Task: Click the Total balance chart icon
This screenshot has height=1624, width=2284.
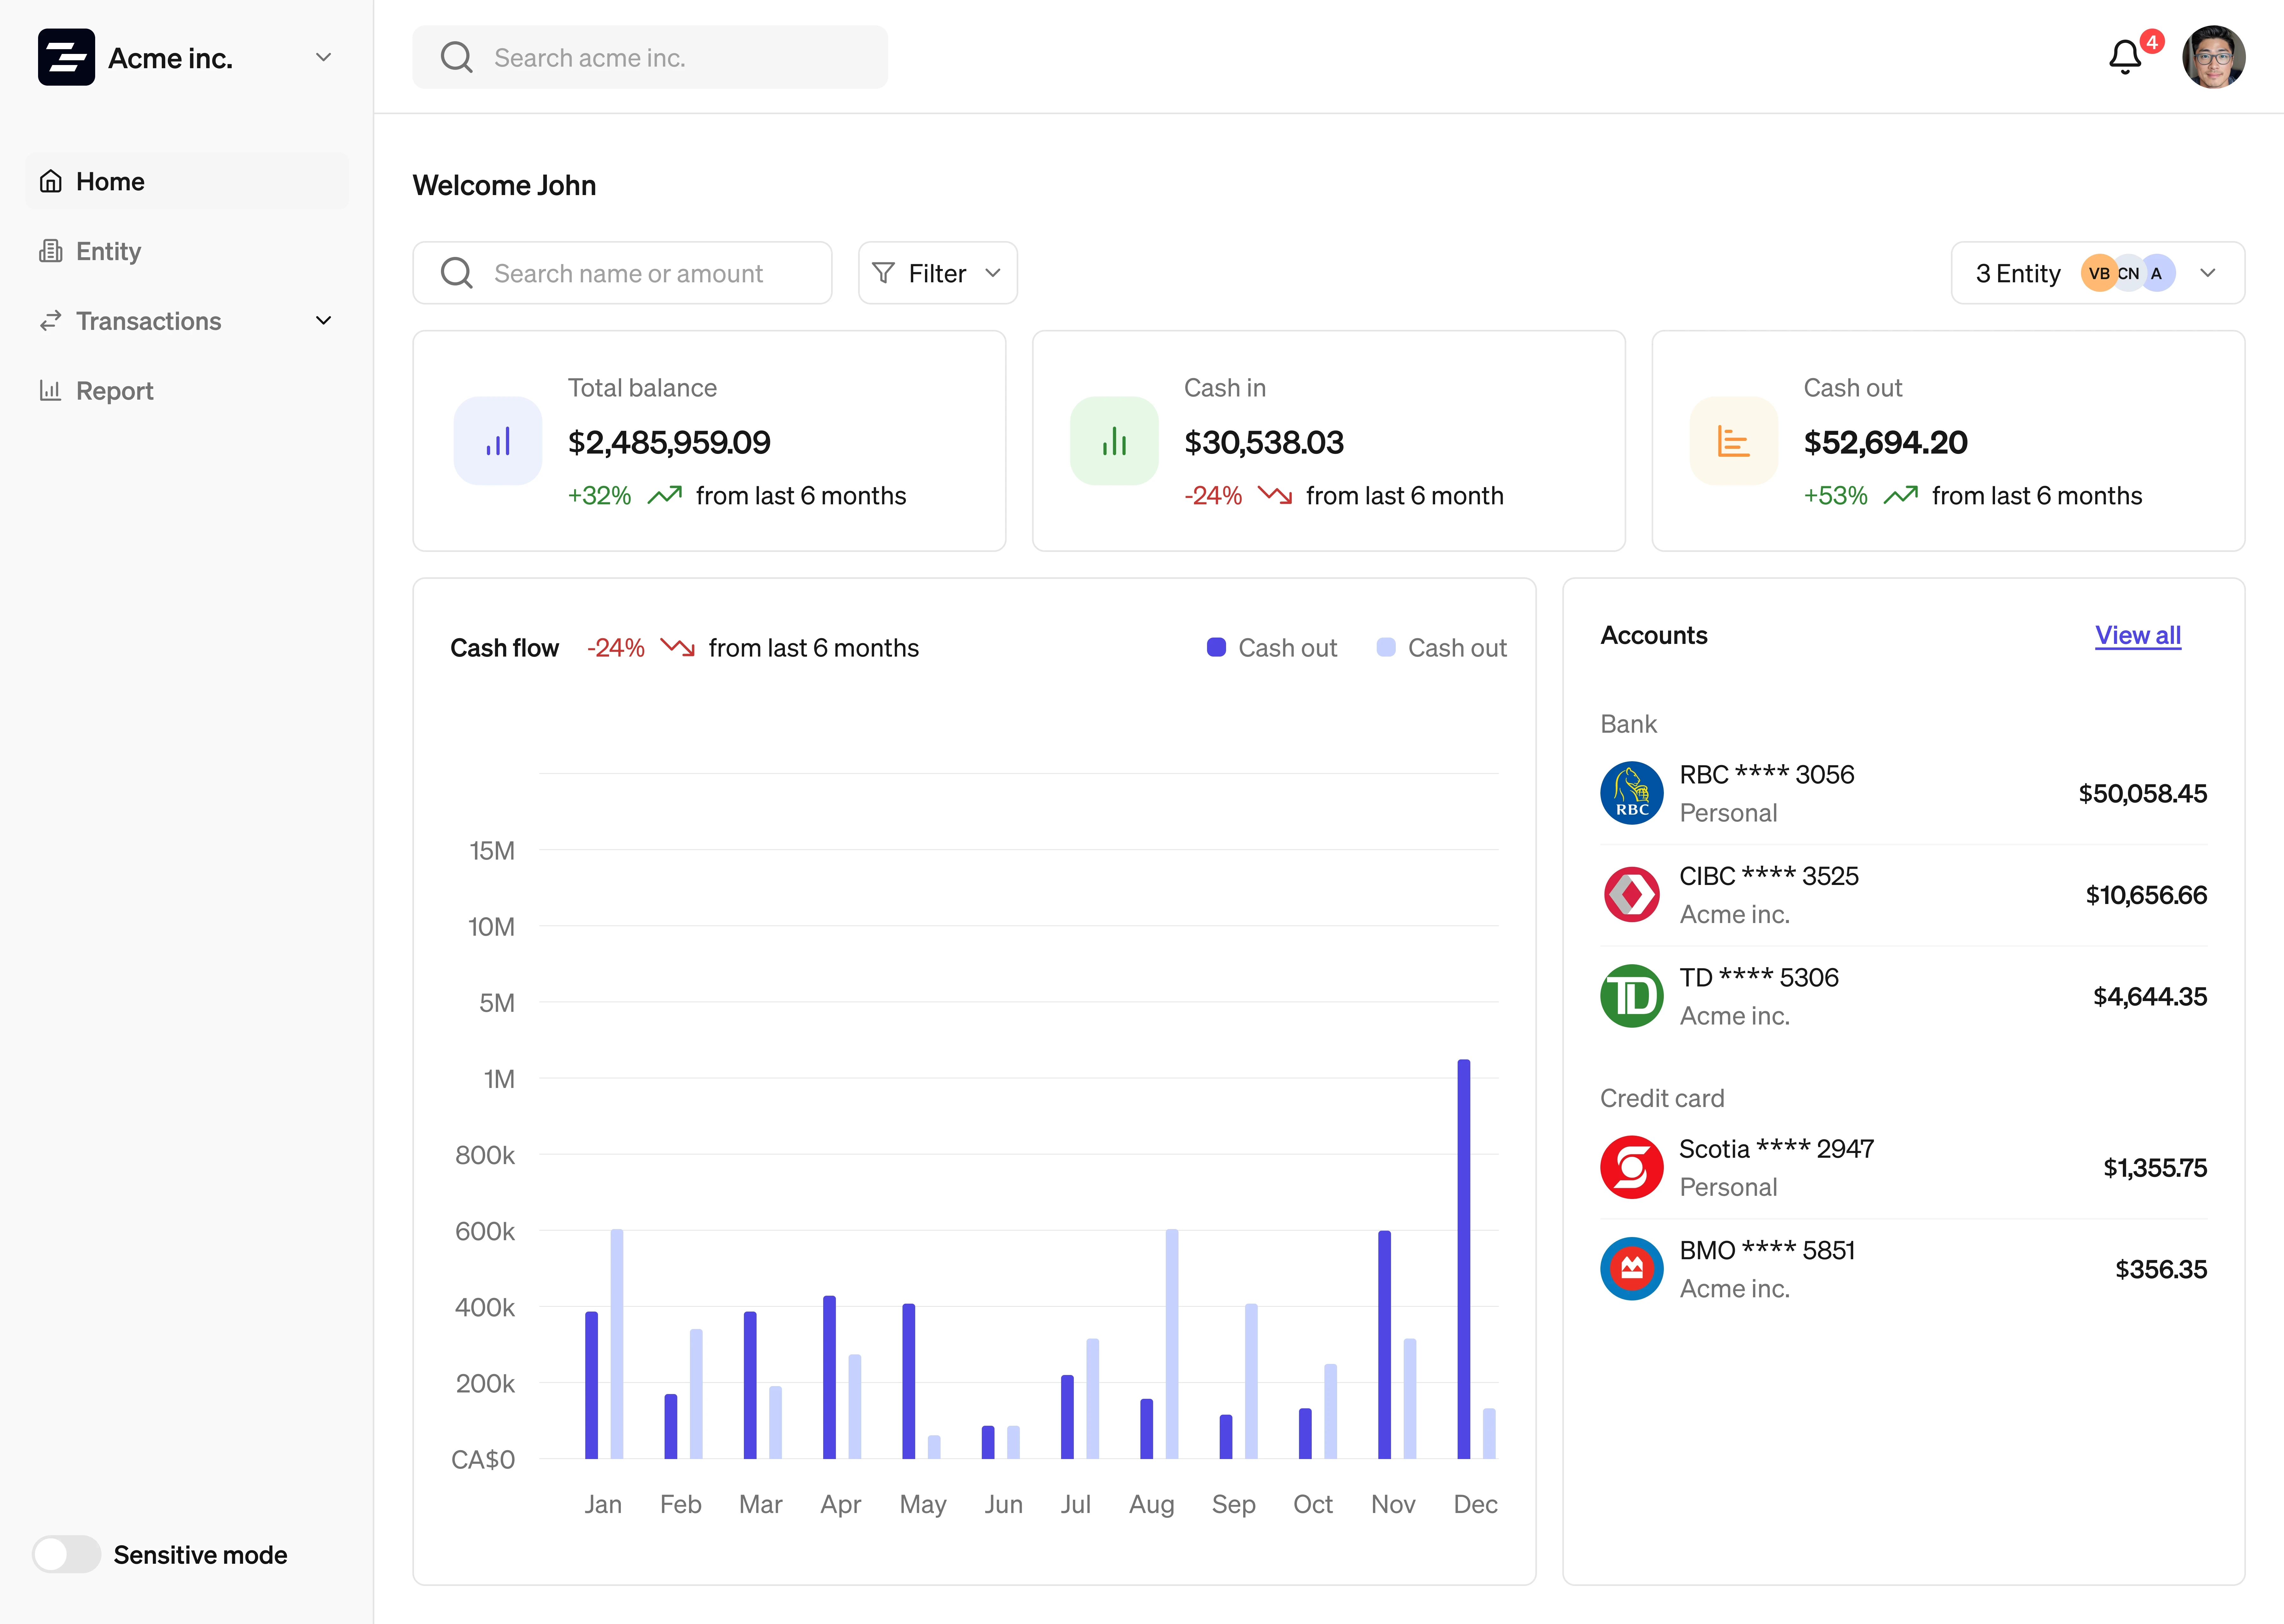Action: pos(498,441)
